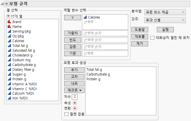Viewport: 191px width, 121px height.
Task: Open the 속성 red triangle menu
Action: pyautogui.click(x=75, y=103)
